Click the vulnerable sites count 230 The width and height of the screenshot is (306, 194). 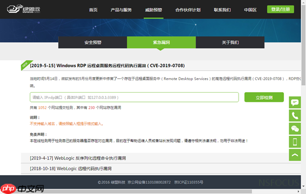(92, 108)
